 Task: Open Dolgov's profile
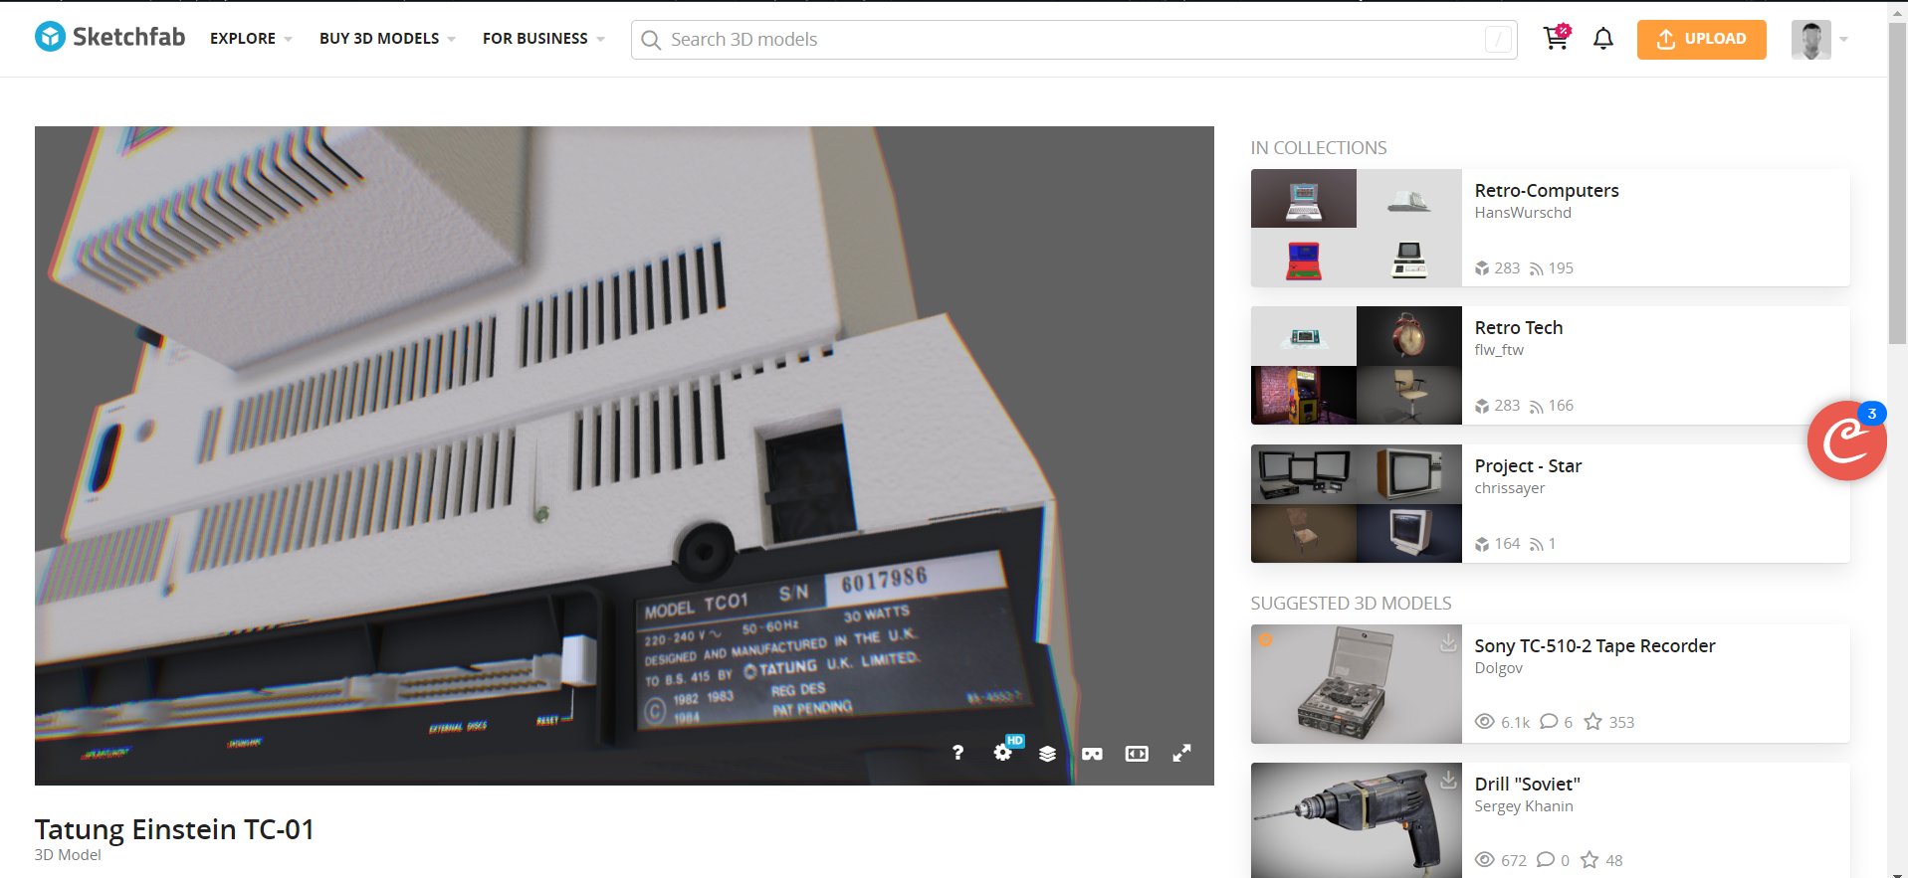[x=1499, y=668]
